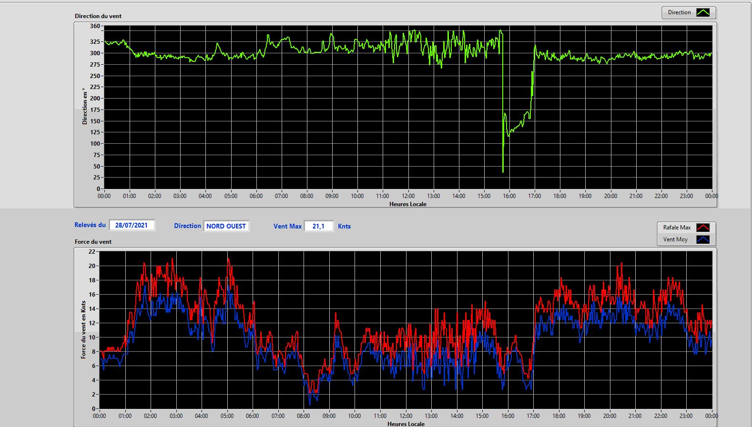Click the 300 value on direction axis
752x427 pixels.
pyautogui.click(x=95, y=53)
